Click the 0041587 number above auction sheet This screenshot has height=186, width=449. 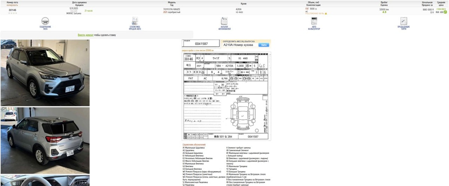pos(201,44)
